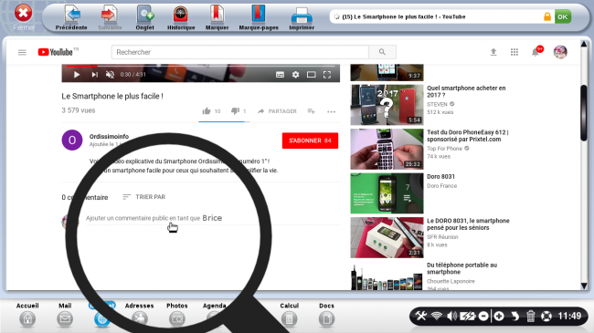Open the video player settings gear
The width and height of the screenshot is (594, 333).
click(295, 75)
